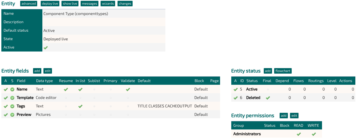
Task: Open the entity 'messages' button
Action: [x=89, y=4]
